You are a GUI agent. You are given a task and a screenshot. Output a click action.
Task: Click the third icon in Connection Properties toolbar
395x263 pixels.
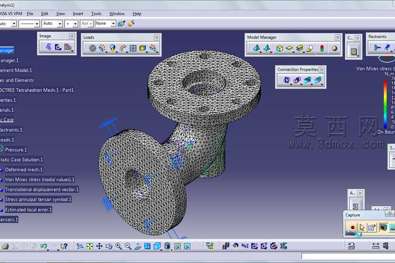coord(307,80)
